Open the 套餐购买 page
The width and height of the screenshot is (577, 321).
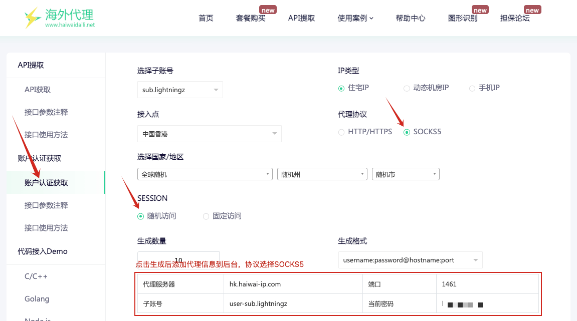(x=250, y=18)
